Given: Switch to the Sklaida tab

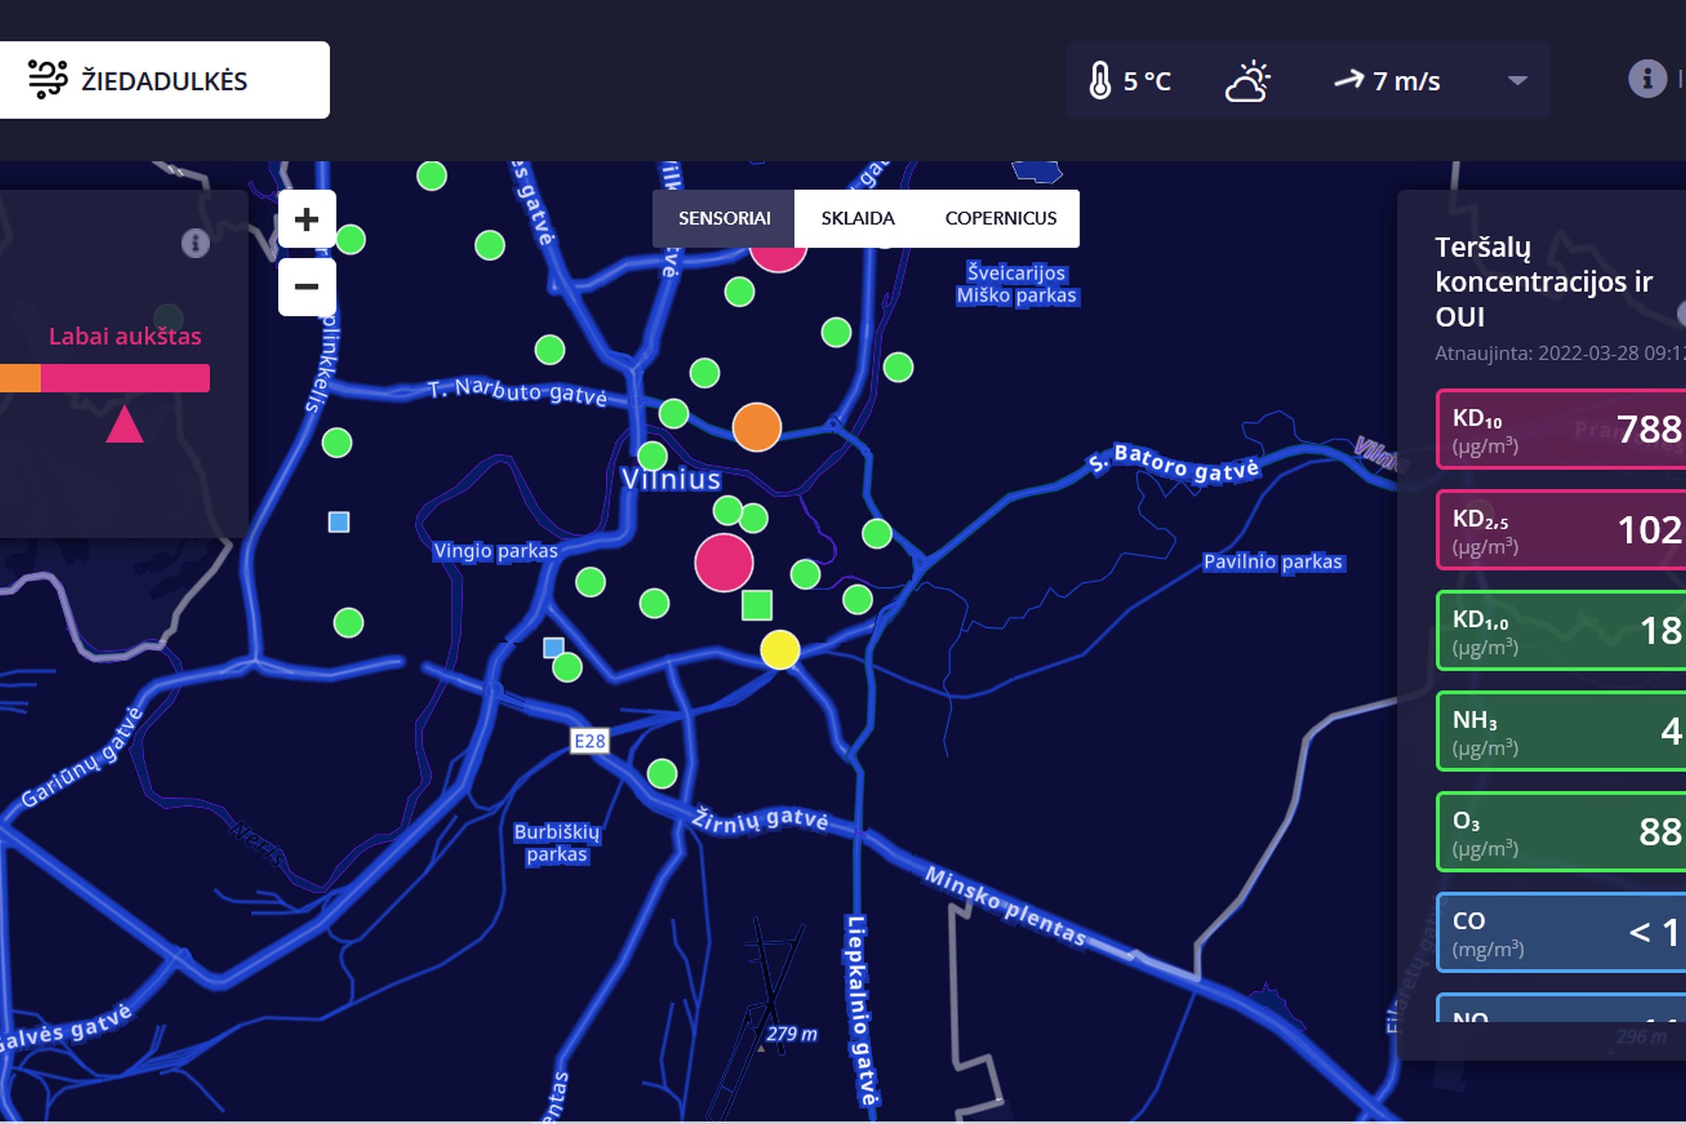Looking at the screenshot, I should pyautogui.click(x=858, y=218).
